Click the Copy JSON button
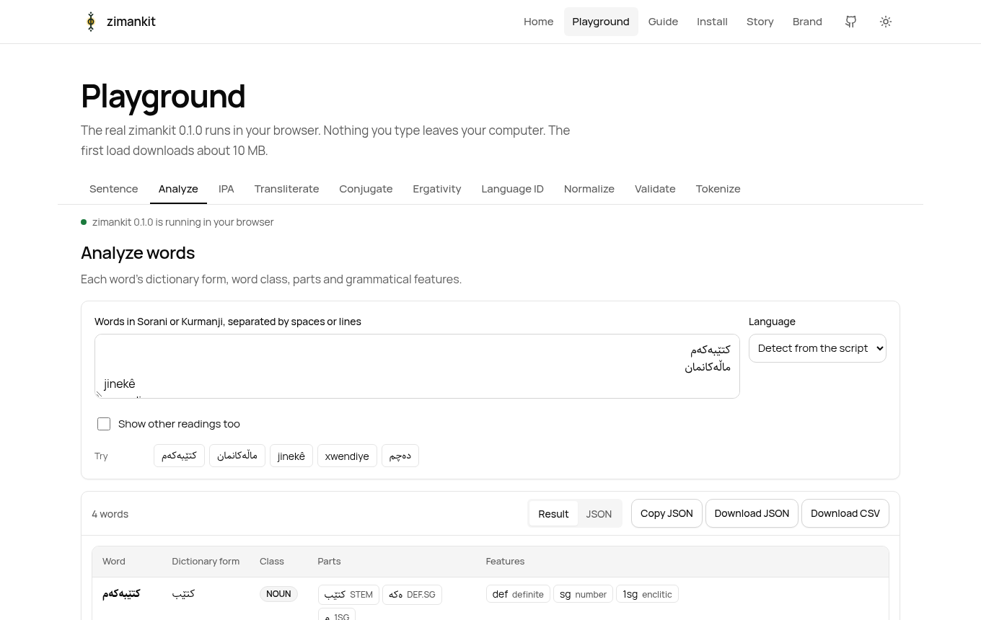This screenshot has height=620, width=981. (x=667, y=513)
